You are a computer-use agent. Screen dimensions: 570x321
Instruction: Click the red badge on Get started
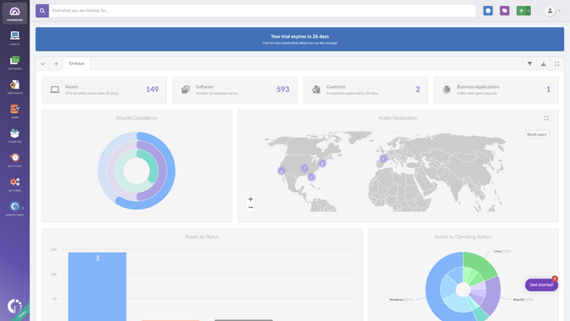pos(555,279)
